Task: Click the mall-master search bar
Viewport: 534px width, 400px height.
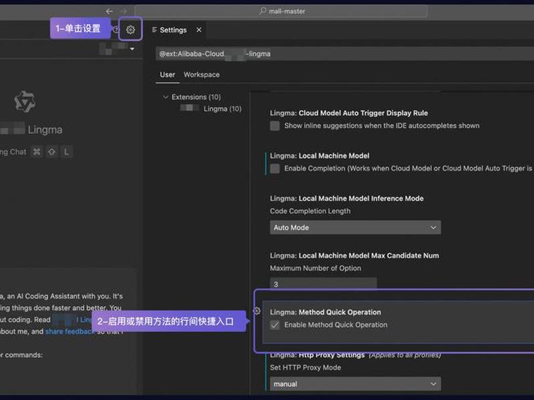Action: pyautogui.click(x=281, y=11)
